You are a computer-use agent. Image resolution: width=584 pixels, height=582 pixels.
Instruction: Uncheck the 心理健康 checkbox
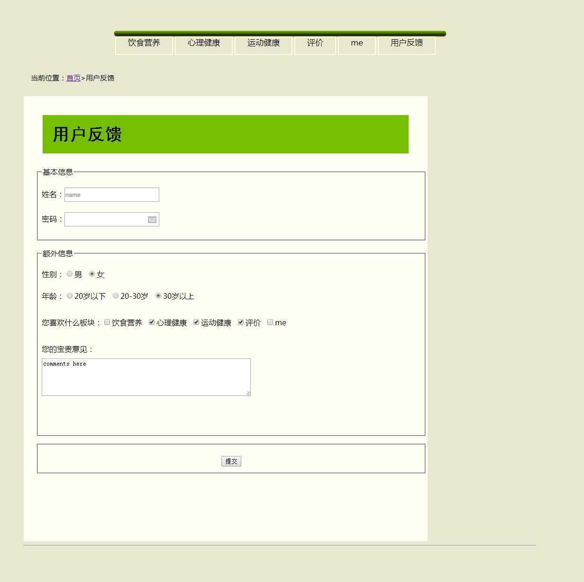[152, 322]
